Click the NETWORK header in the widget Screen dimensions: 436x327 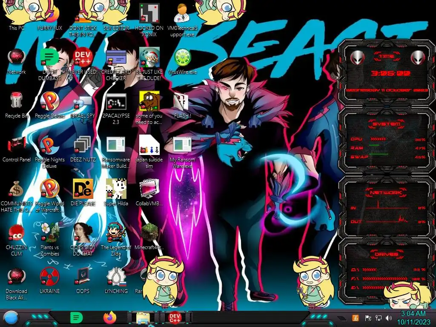pos(386,192)
